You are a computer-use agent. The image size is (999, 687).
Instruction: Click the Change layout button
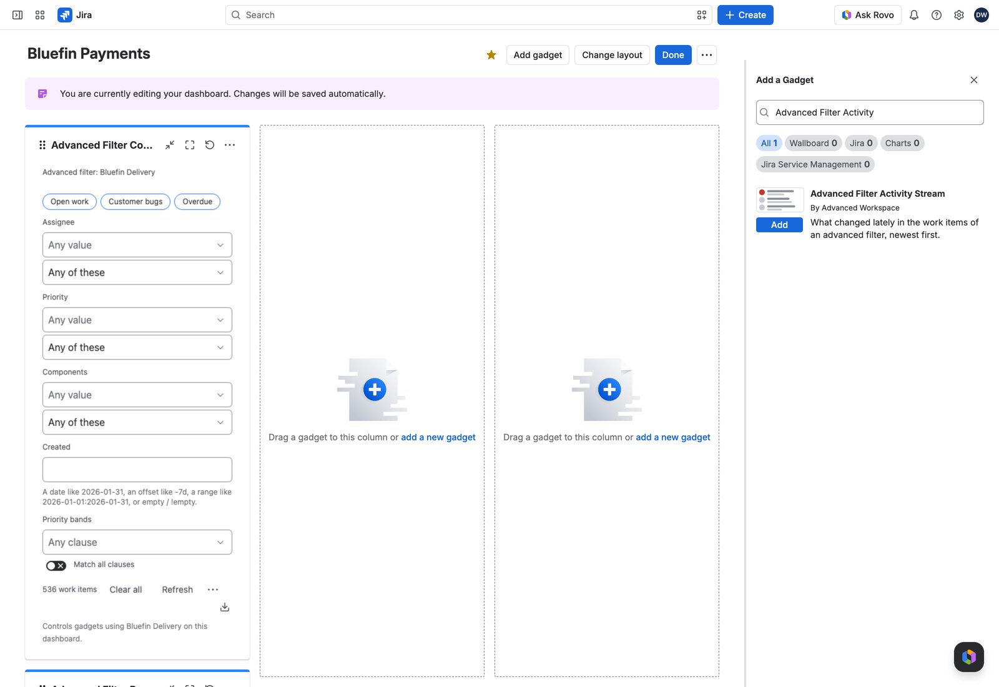click(612, 55)
